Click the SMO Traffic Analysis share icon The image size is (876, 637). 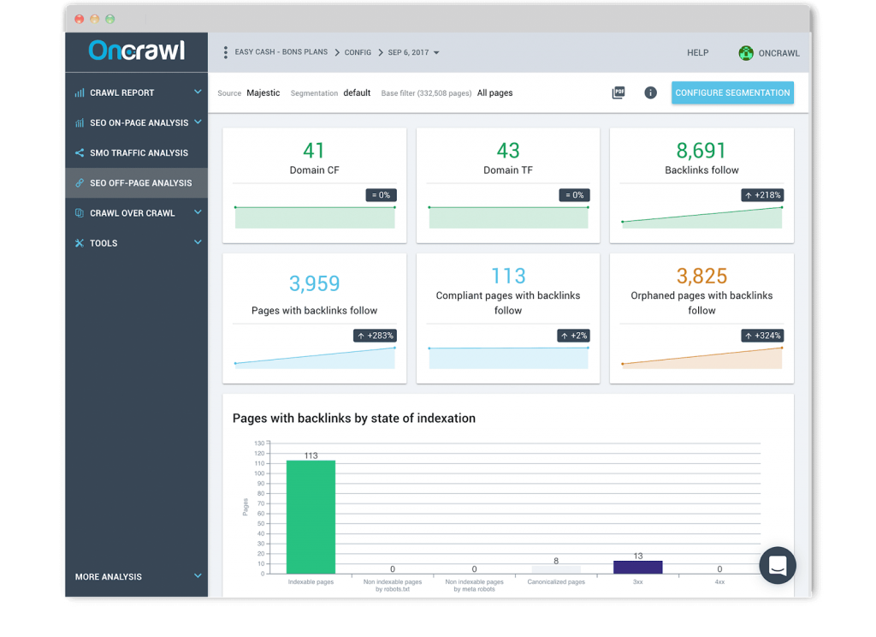[x=80, y=153]
